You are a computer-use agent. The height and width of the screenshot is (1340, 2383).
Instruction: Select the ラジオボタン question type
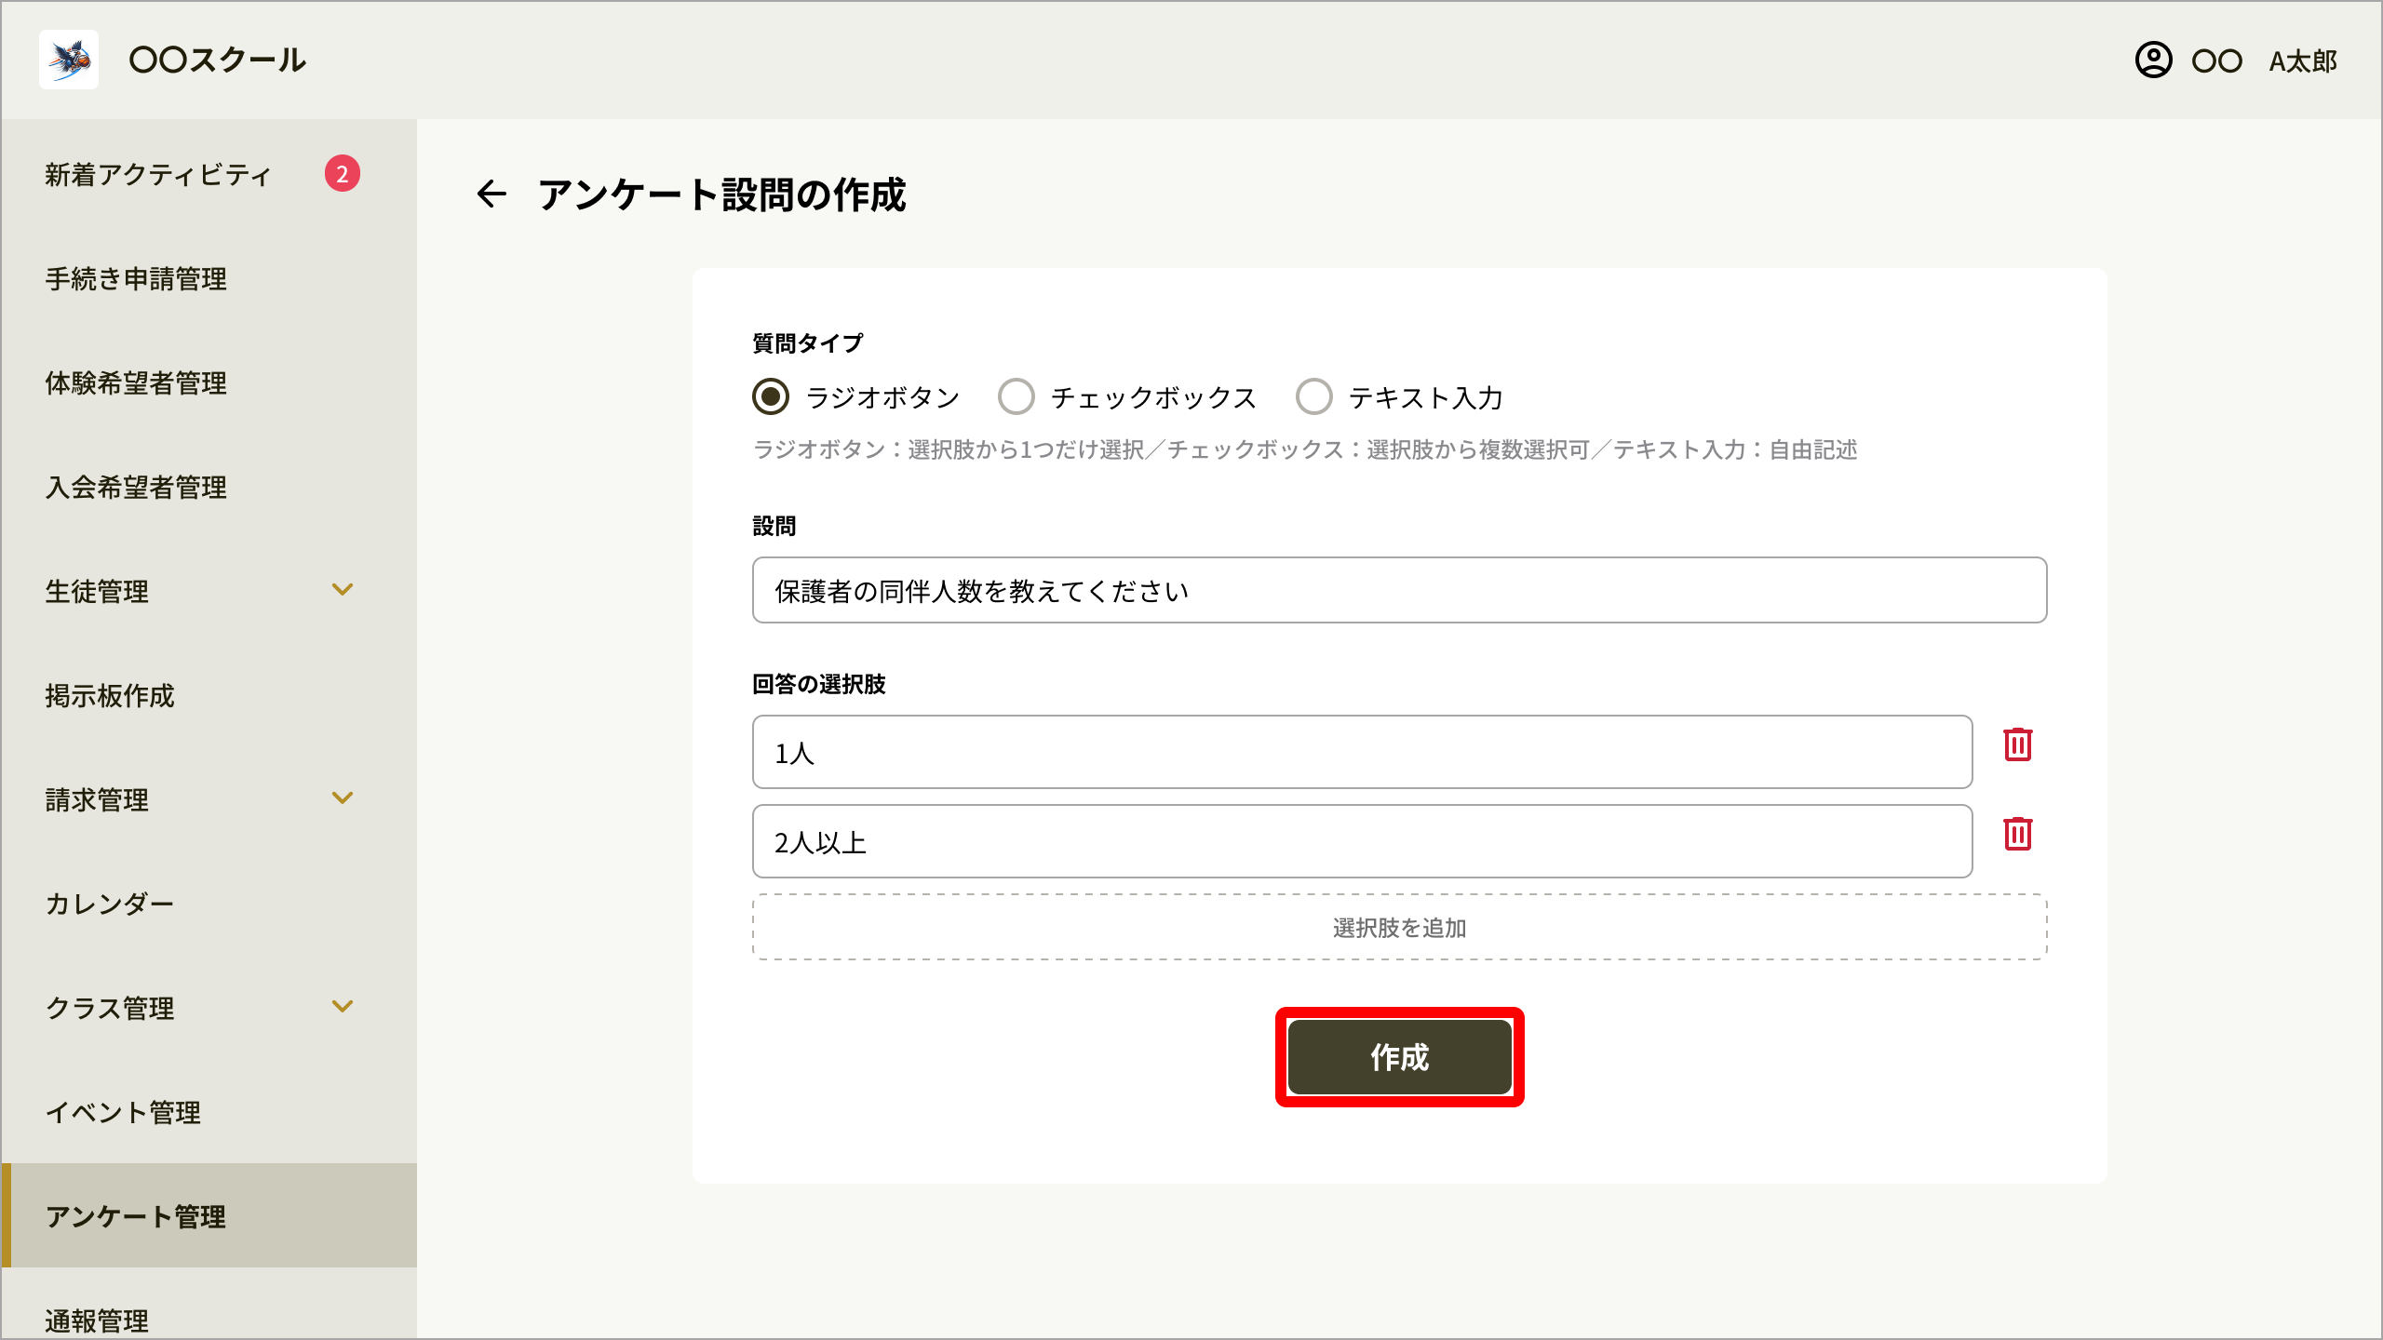click(771, 396)
